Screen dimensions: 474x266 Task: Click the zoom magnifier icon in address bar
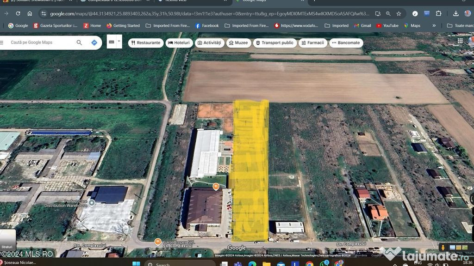pyautogui.click(x=388, y=13)
